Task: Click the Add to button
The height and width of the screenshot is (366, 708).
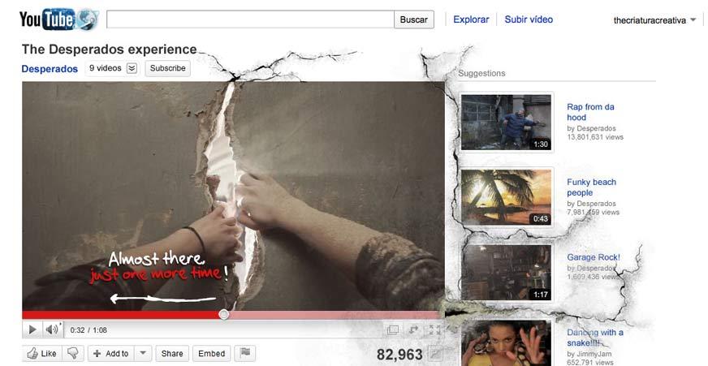Action: pos(111,353)
